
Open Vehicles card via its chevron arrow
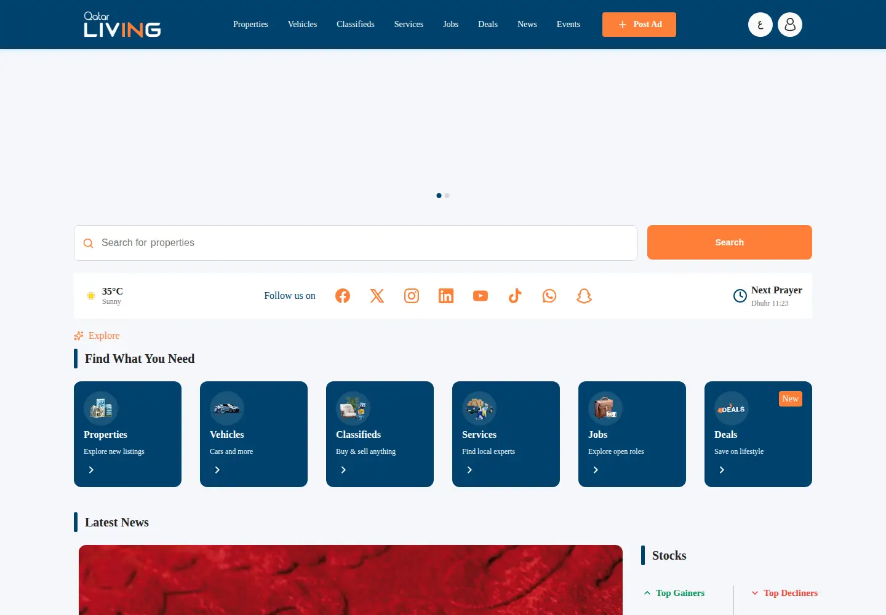[217, 470]
